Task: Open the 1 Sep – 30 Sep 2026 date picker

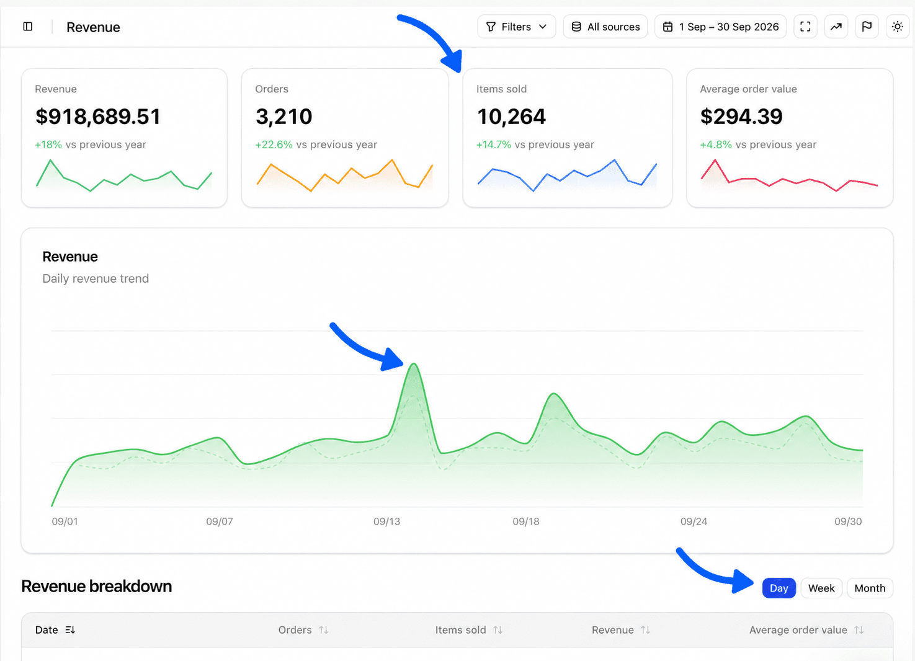Action: (721, 27)
